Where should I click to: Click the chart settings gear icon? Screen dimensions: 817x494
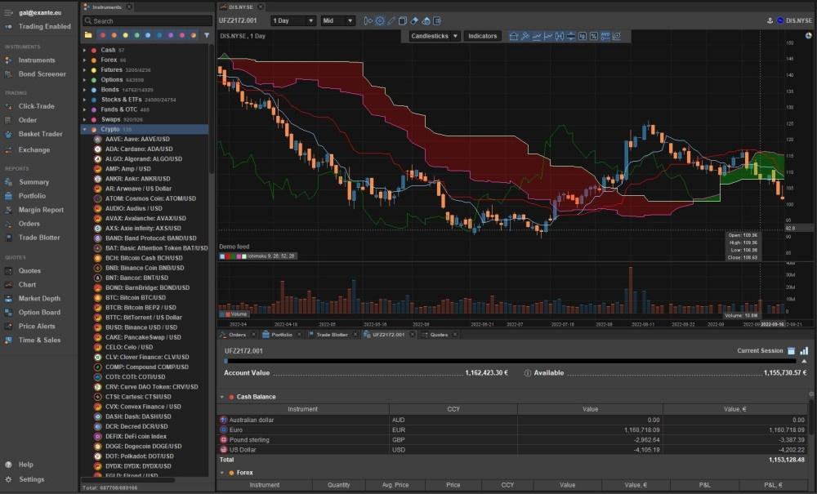(380, 21)
